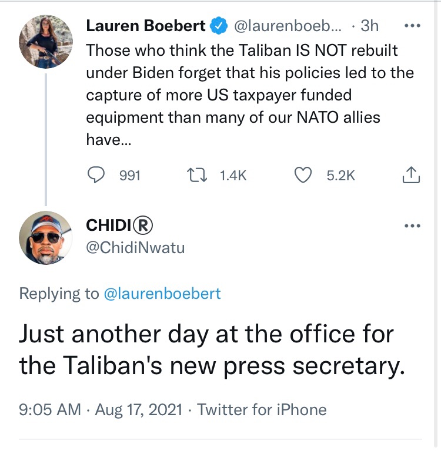Click the 3h timestamp on Boebert's tweet
The image size is (441, 451).
coord(369,26)
